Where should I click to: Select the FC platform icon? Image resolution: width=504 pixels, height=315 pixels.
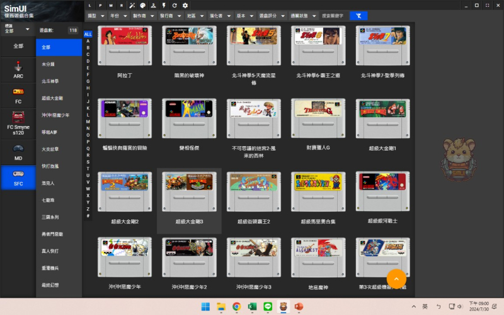pos(18,96)
